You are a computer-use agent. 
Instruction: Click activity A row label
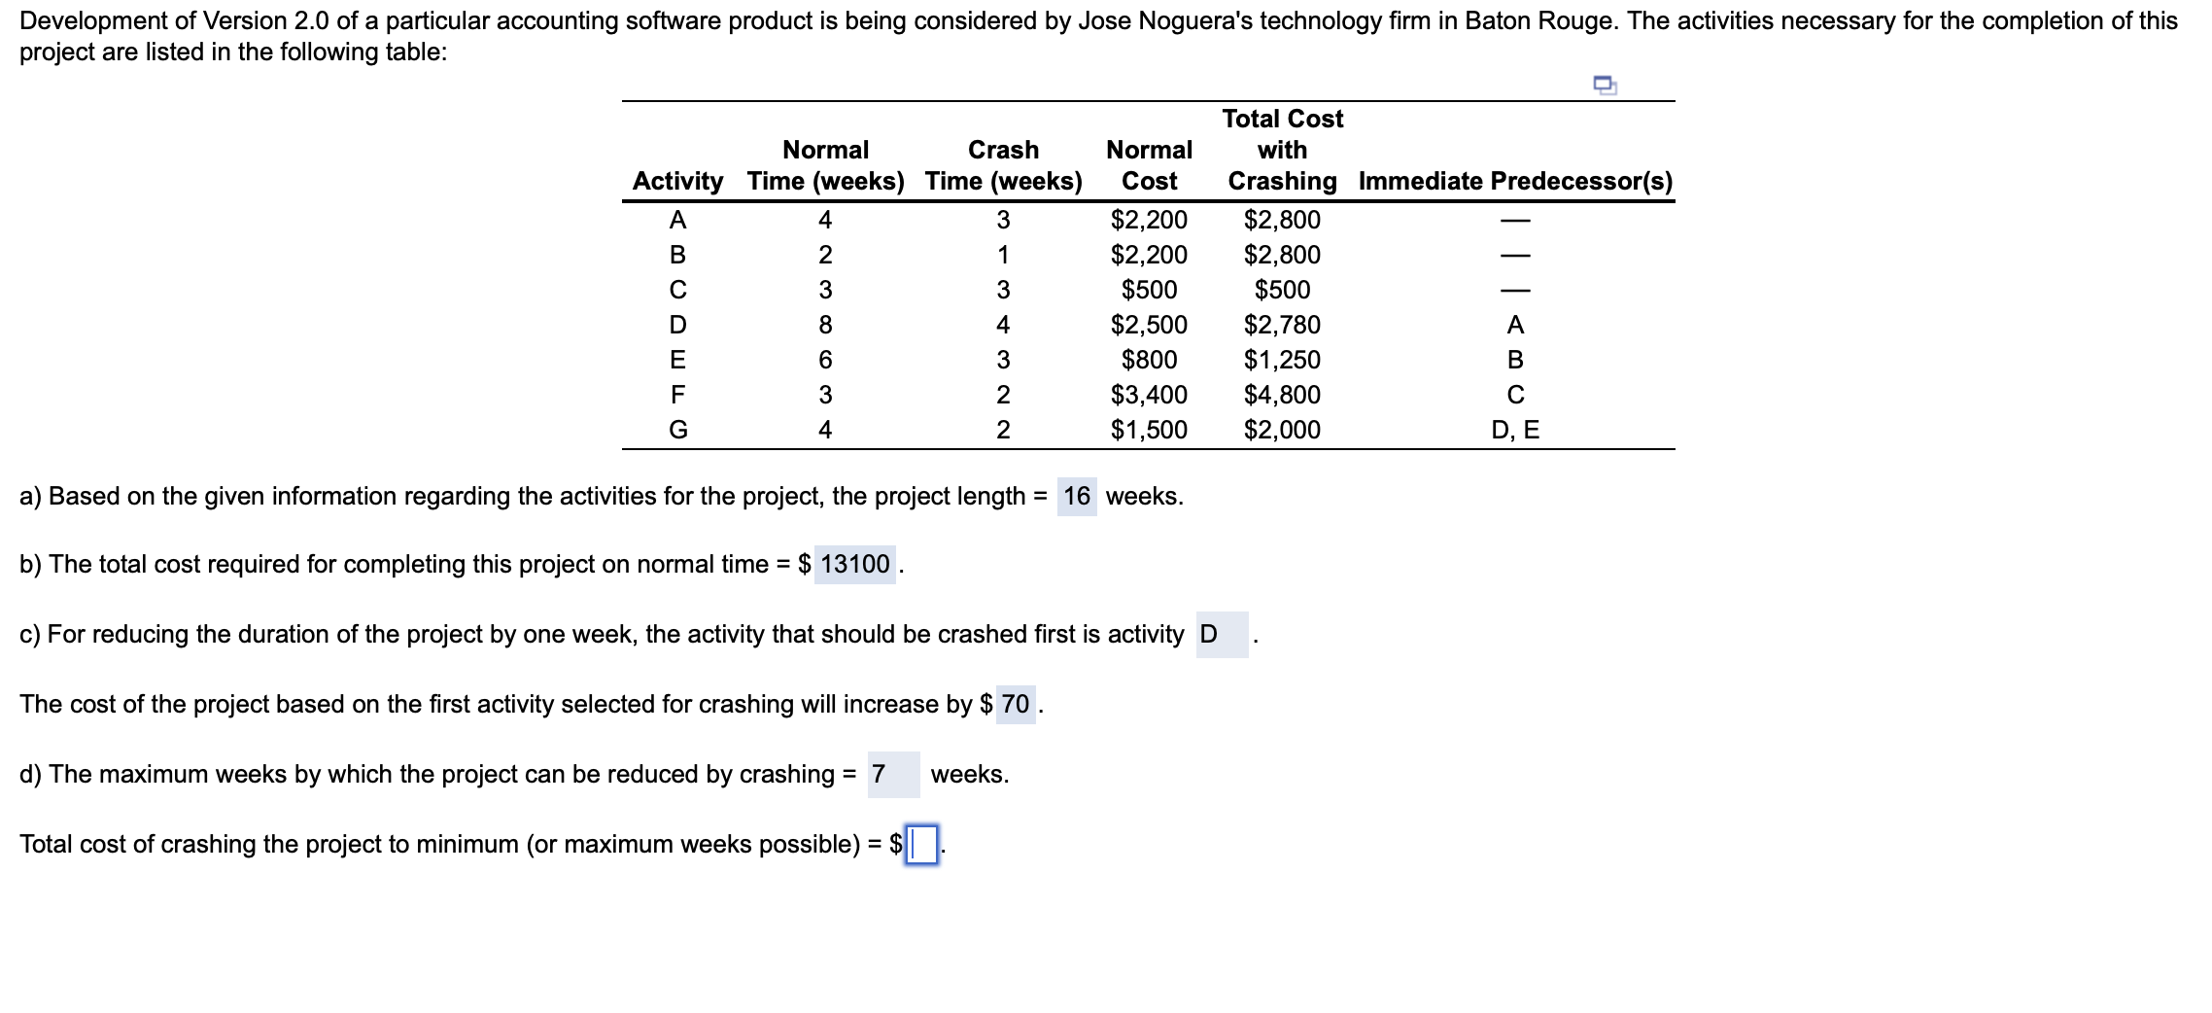coord(677,220)
